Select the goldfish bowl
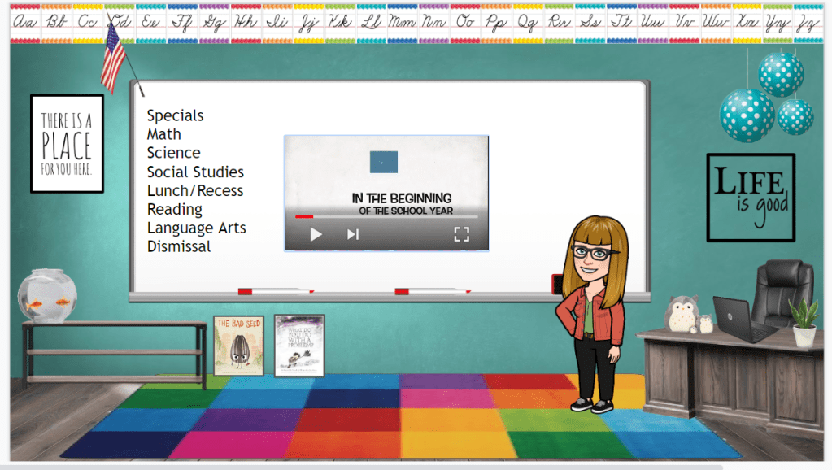This screenshot has width=832, height=470. pyautogui.click(x=48, y=295)
